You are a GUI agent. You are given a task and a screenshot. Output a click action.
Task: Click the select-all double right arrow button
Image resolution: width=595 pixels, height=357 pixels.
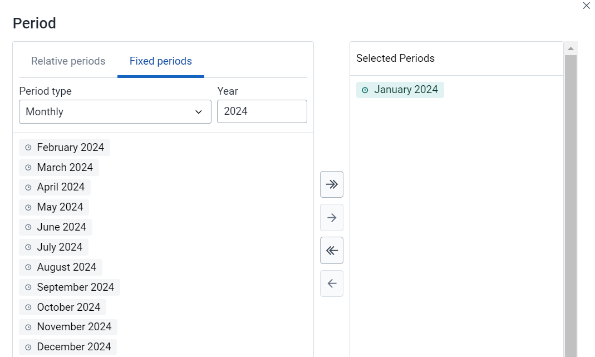331,184
